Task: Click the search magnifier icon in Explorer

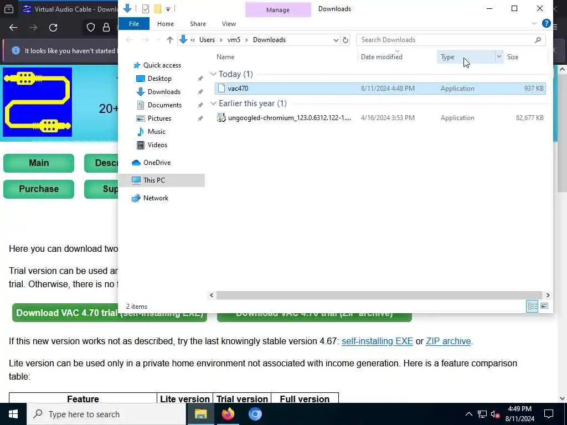Action: point(538,40)
